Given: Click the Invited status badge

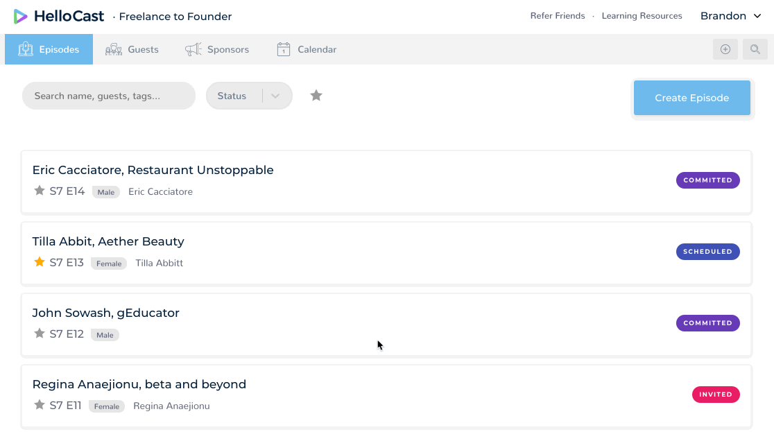Looking at the screenshot, I should [716, 395].
